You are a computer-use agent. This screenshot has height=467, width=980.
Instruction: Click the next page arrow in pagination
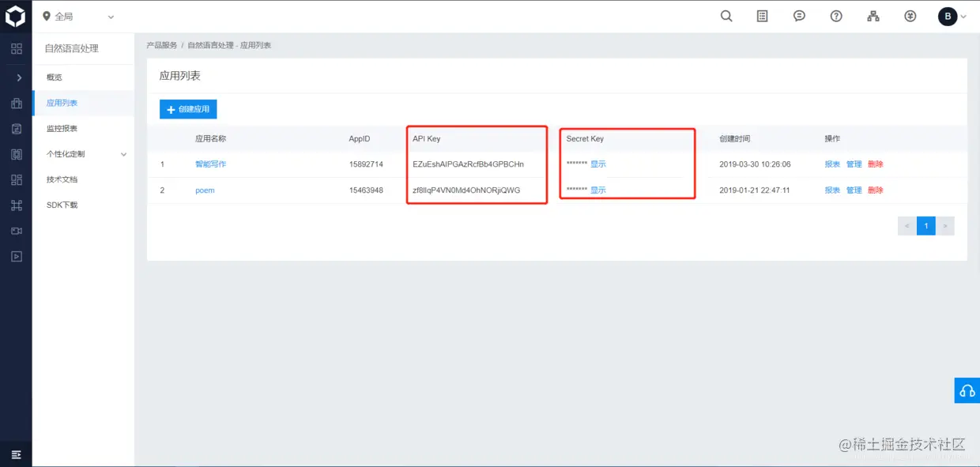[945, 226]
